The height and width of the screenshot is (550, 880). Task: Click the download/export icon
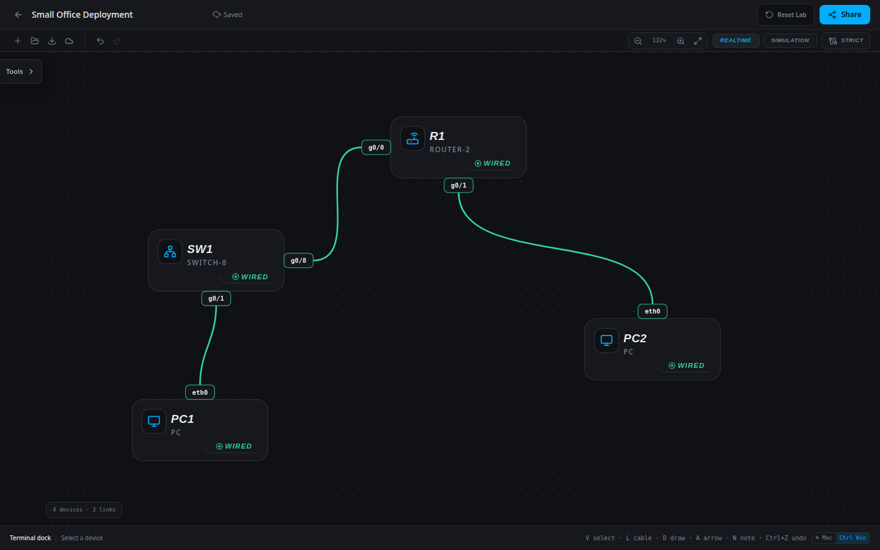pos(52,41)
